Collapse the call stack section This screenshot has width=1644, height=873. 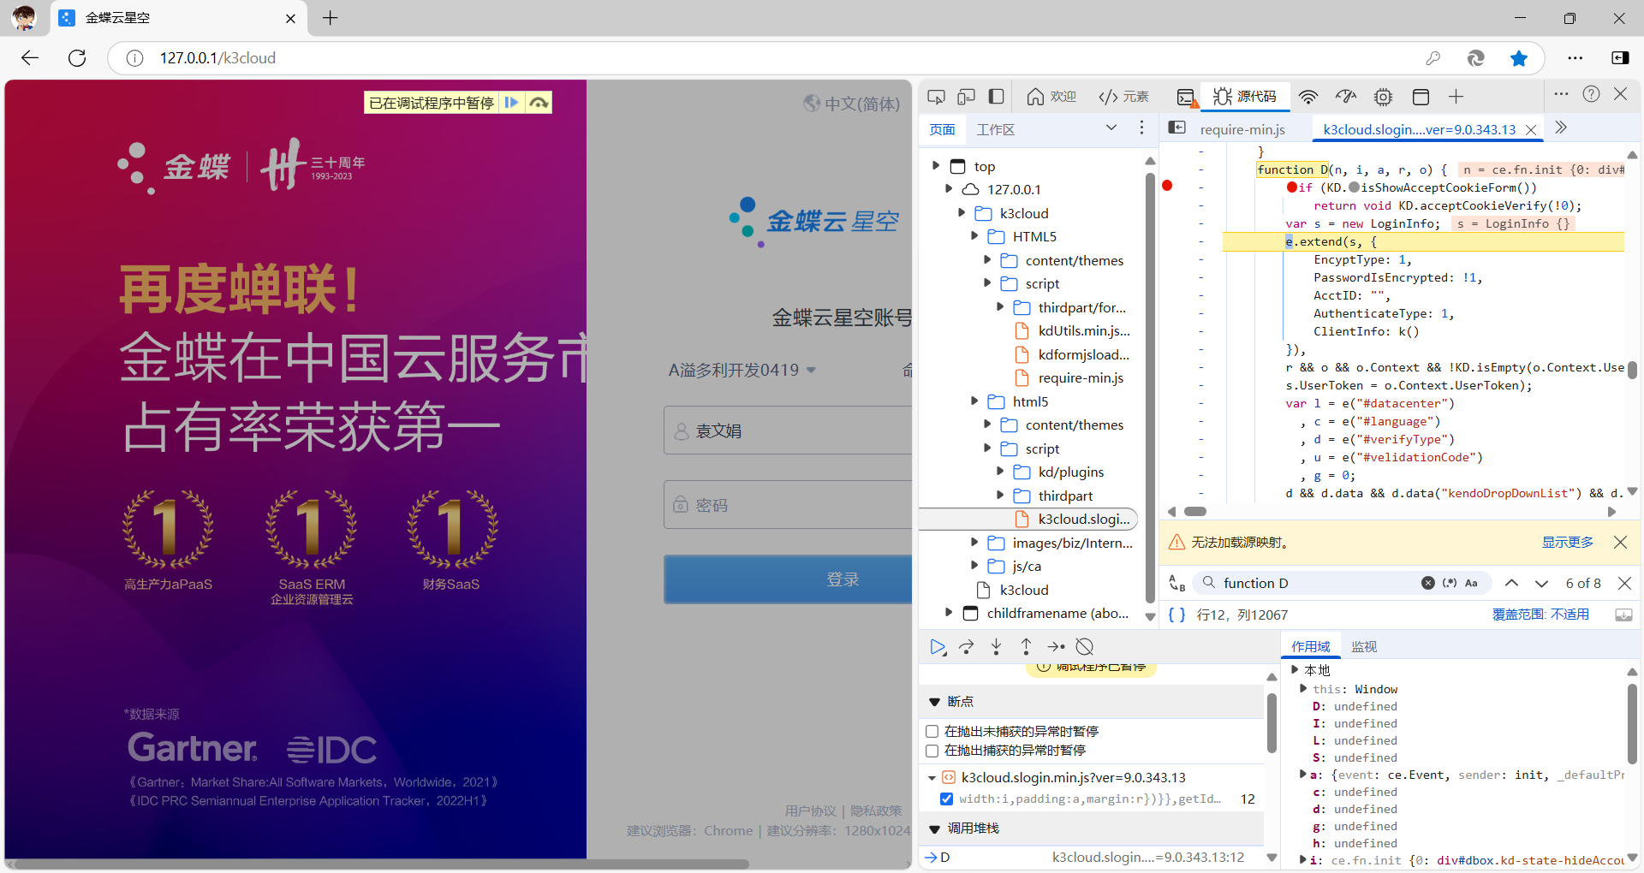click(934, 828)
